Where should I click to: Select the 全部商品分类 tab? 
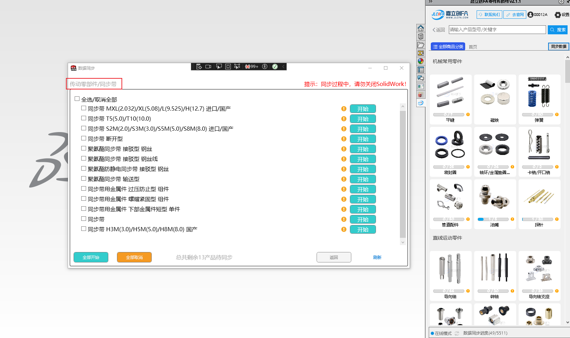448,46
